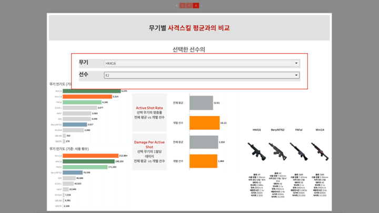This screenshot has width=379, height=213.
Task: Select the HK416 bar valued 198,330
Action: tap(89, 161)
